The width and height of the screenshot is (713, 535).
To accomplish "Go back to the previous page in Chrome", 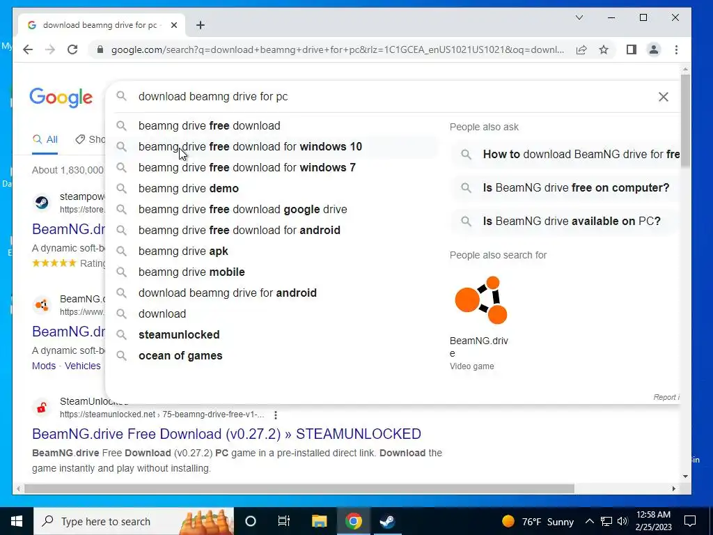I will [28, 49].
